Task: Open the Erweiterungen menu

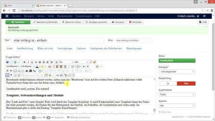Action: pyautogui.click(x=84, y=16)
